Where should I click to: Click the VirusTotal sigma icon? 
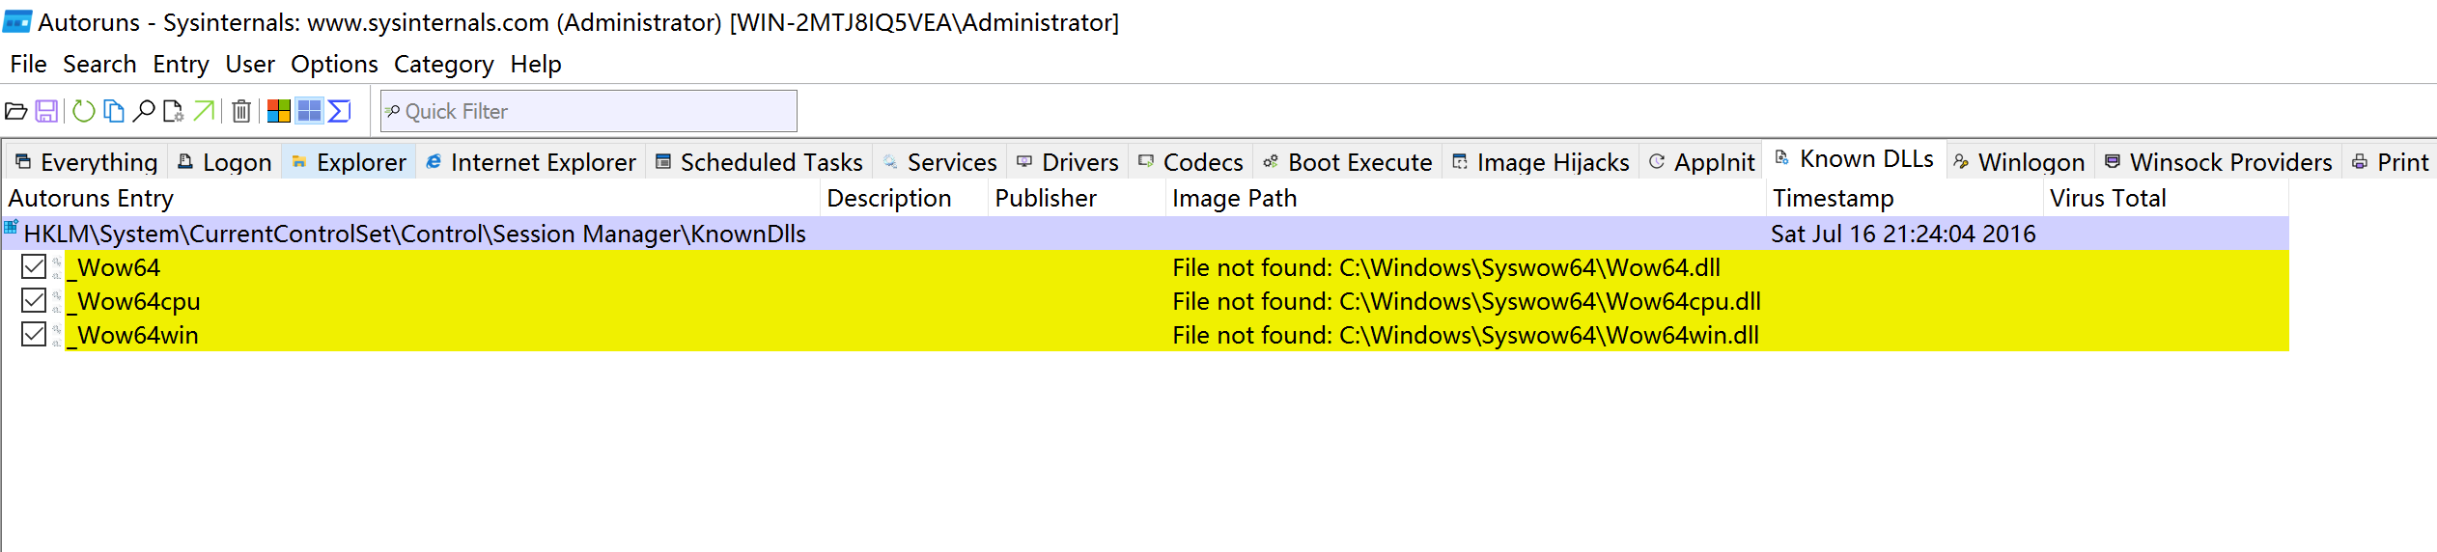coord(340,112)
